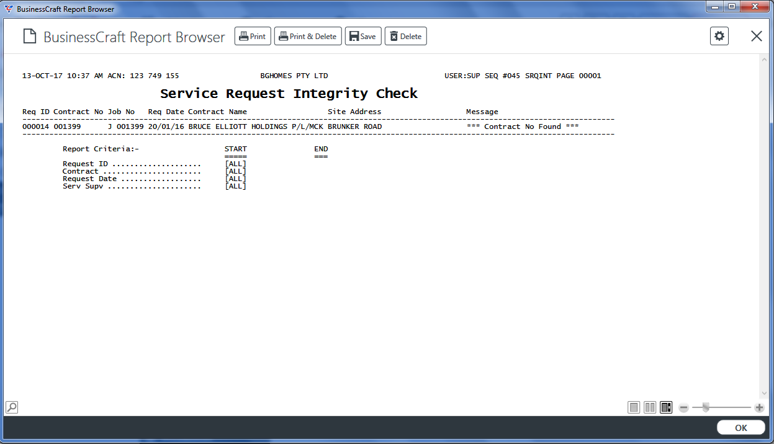Screen dimensions: 774x444
Task: Click request date '20/01/16'
Action: point(166,127)
